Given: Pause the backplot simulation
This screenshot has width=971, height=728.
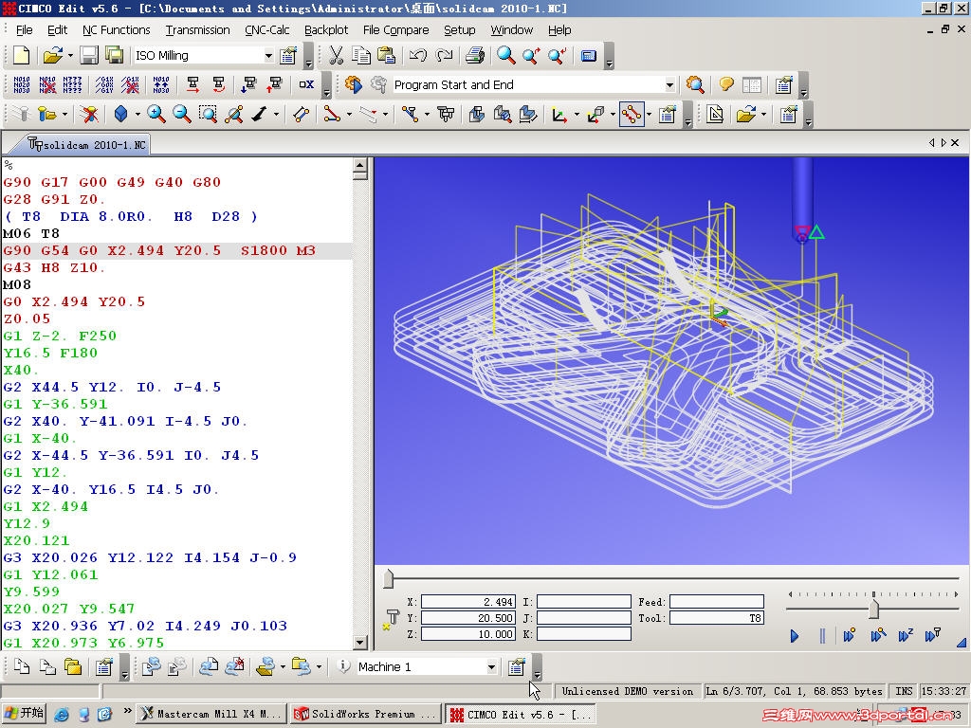Looking at the screenshot, I should [x=821, y=635].
